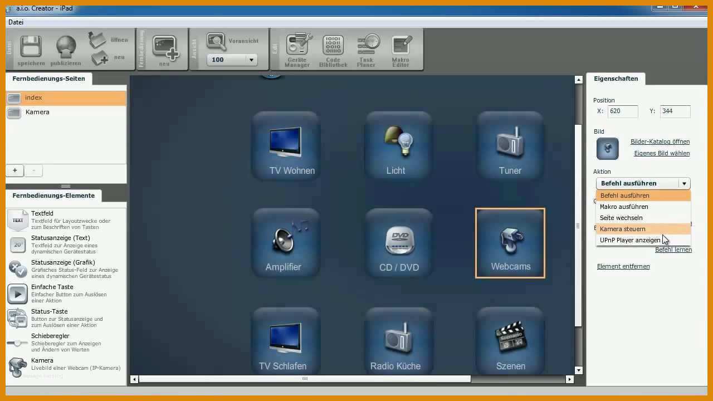Choose UPnP Player anzeigen from Aktion list

click(x=643, y=240)
